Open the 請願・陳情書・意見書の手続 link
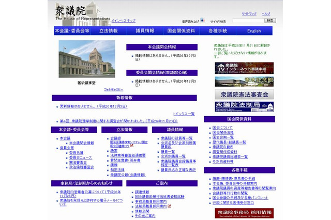Screen dimensions: 331x220 click(234, 179)
